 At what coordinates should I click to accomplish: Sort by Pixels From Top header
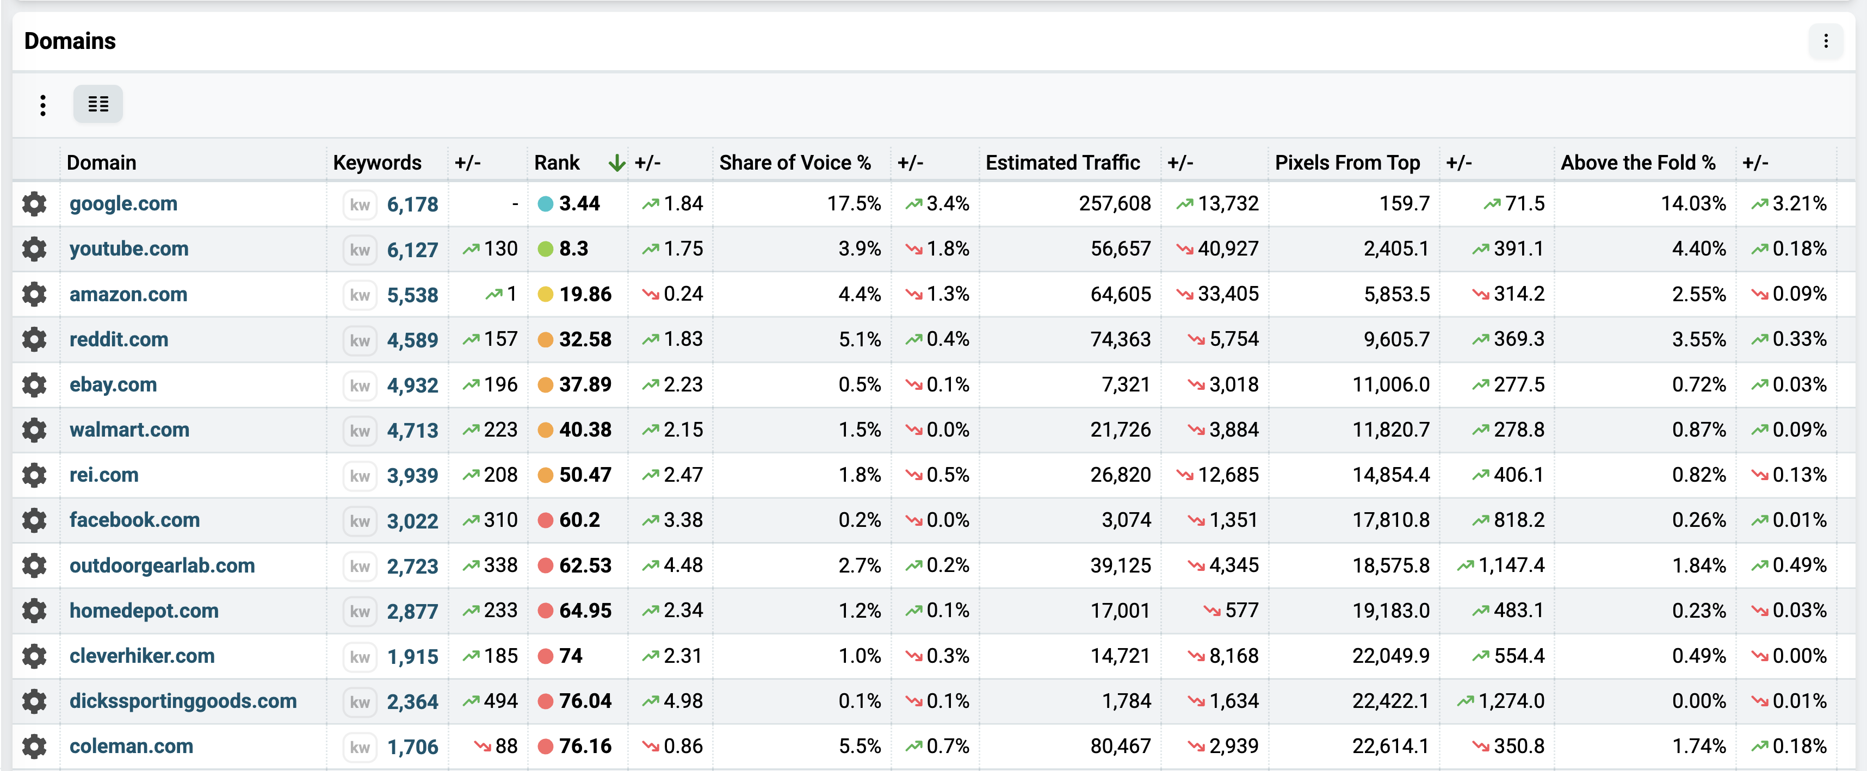pos(1346,163)
